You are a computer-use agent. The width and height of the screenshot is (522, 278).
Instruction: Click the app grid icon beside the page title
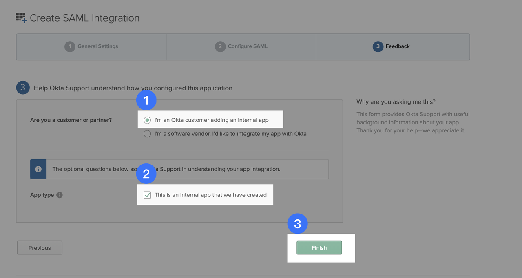(x=21, y=17)
